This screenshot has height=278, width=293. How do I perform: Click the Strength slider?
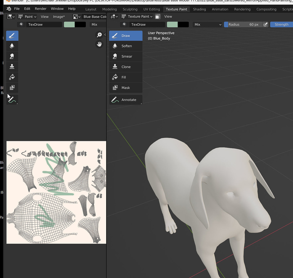(281, 24)
